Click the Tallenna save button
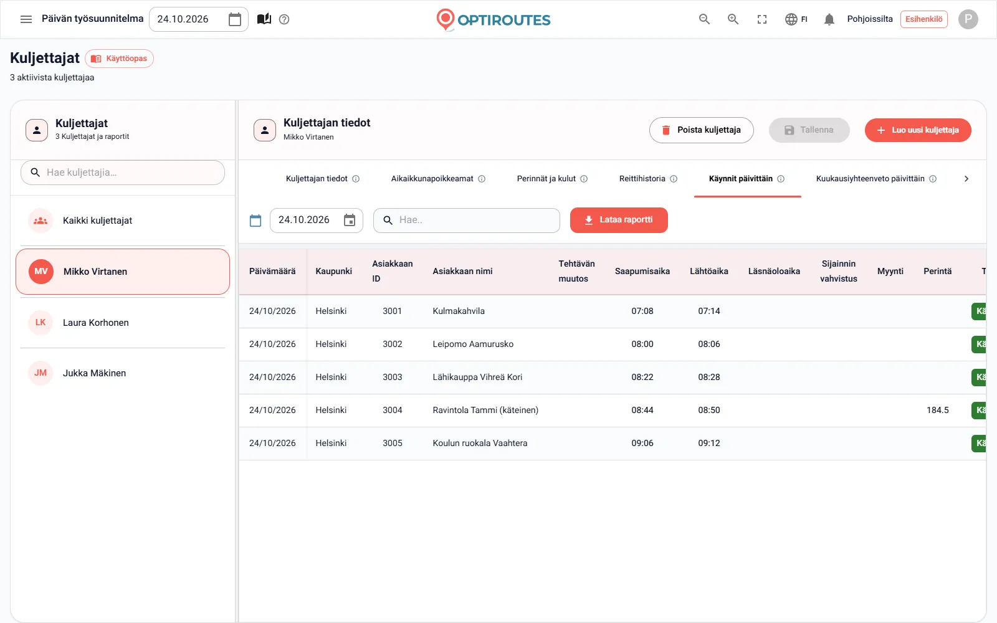This screenshot has height=623, width=997. 809,130
